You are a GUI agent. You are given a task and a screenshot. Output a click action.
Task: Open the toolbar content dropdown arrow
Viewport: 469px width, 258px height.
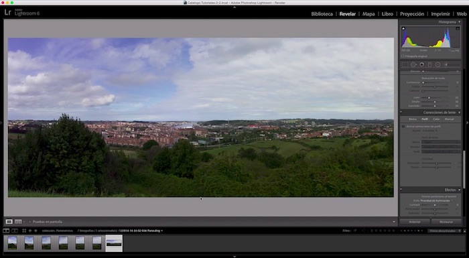(394, 222)
